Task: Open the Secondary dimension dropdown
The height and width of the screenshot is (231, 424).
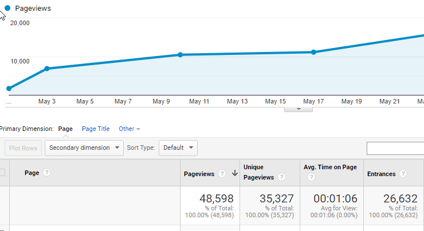Action: click(84, 148)
